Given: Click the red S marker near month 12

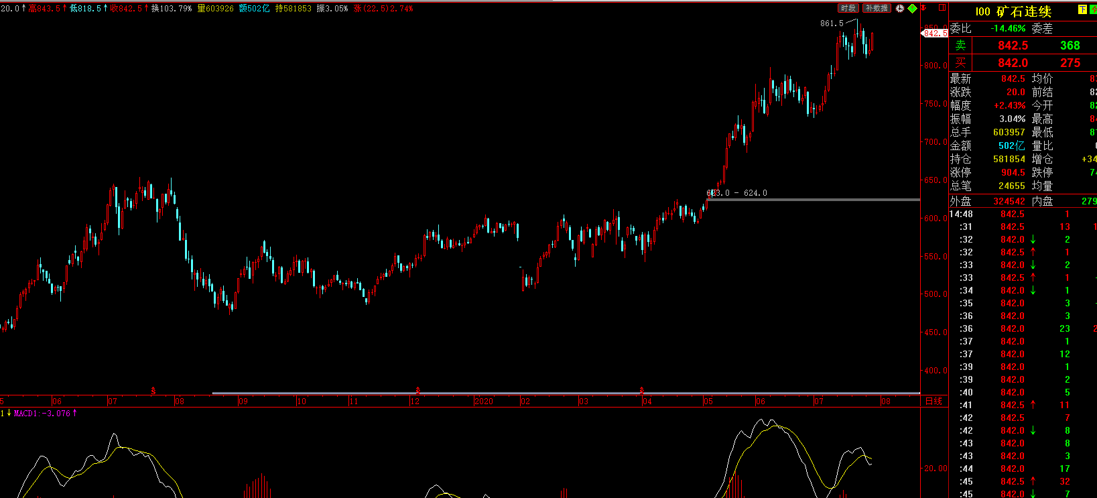Looking at the screenshot, I should point(418,390).
